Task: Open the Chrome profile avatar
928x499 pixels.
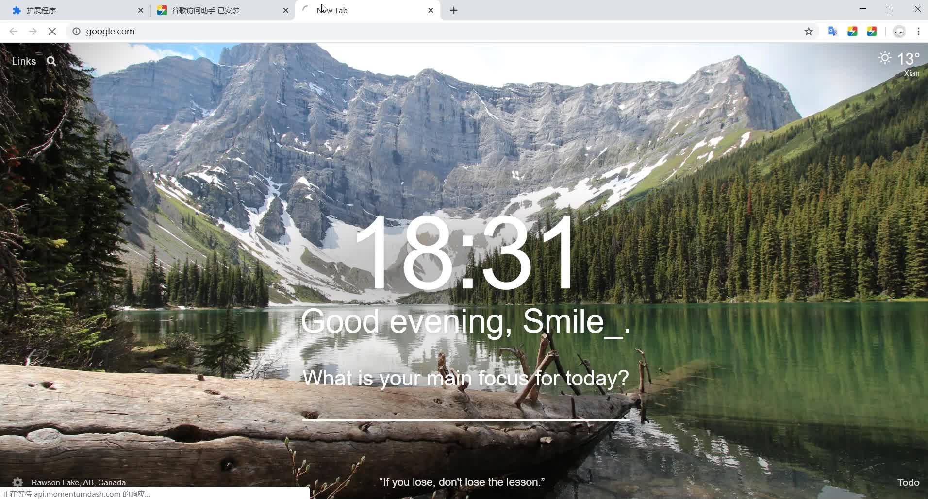Action: 899,32
